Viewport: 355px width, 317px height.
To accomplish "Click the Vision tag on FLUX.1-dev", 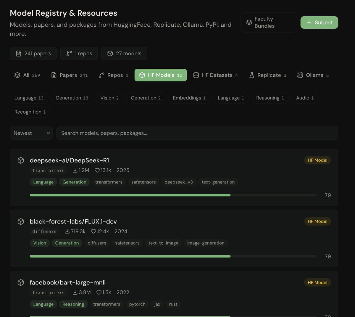I will 40,243.
